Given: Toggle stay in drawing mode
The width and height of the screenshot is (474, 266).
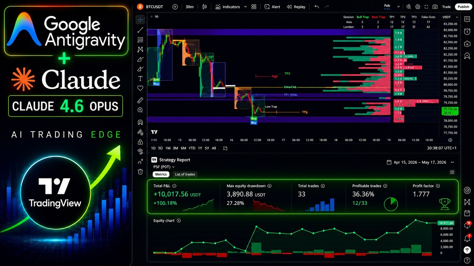Looking at the screenshot, I should click(x=140, y=132).
